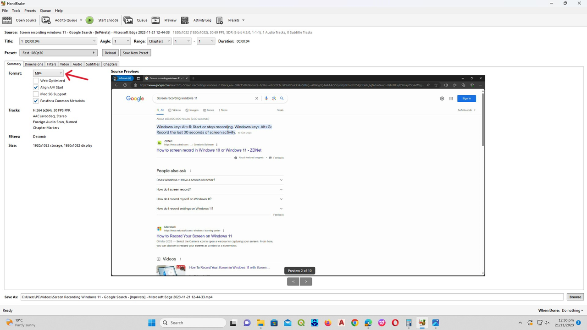
Task: Click the taskbar Search box
Action: click(193, 323)
